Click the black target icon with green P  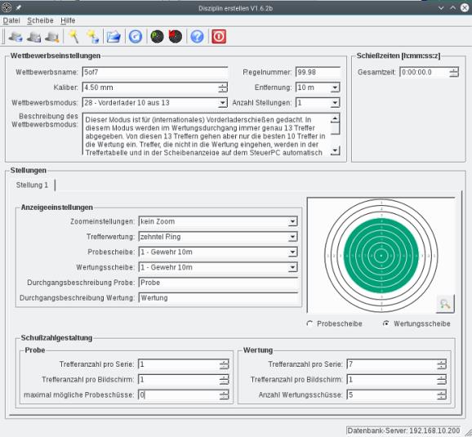coord(157,37)
